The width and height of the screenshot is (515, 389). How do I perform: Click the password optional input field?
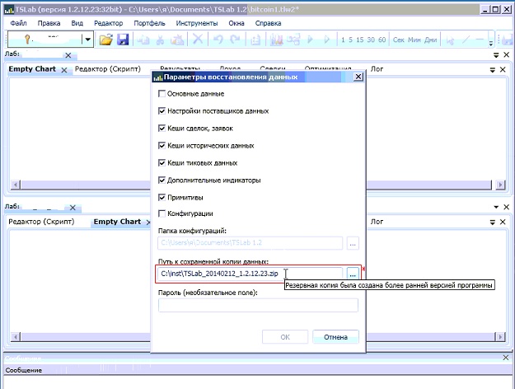258,306
